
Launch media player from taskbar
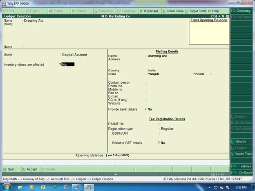31,187
